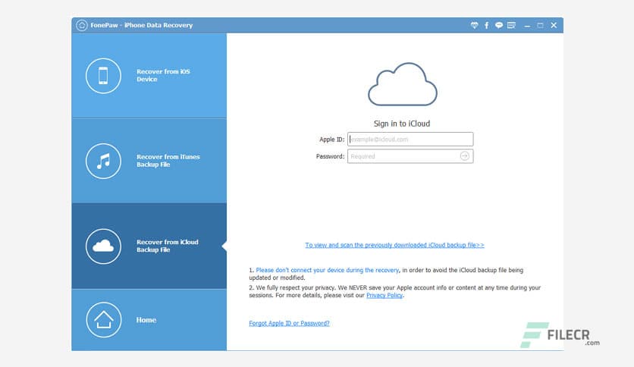Switch to Recover from iTunes Backup File

(168, 161)
